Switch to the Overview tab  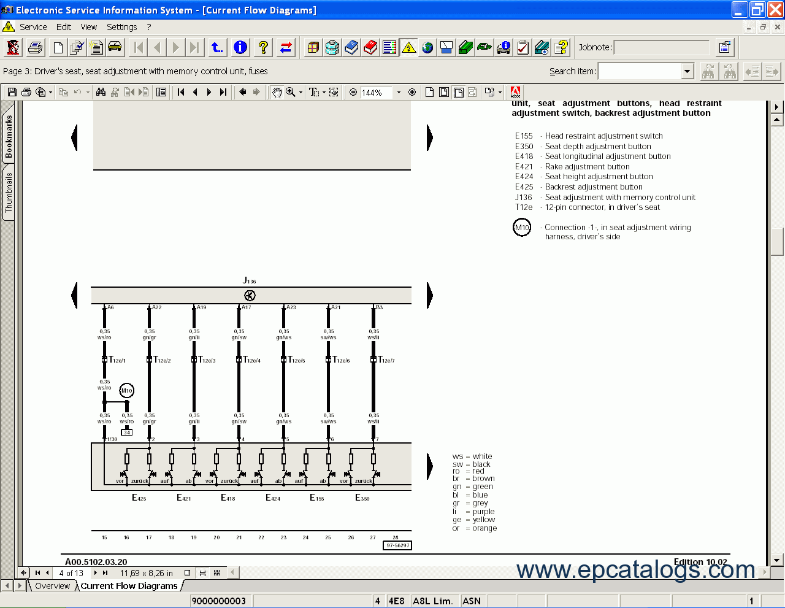(x=52, y=586)
